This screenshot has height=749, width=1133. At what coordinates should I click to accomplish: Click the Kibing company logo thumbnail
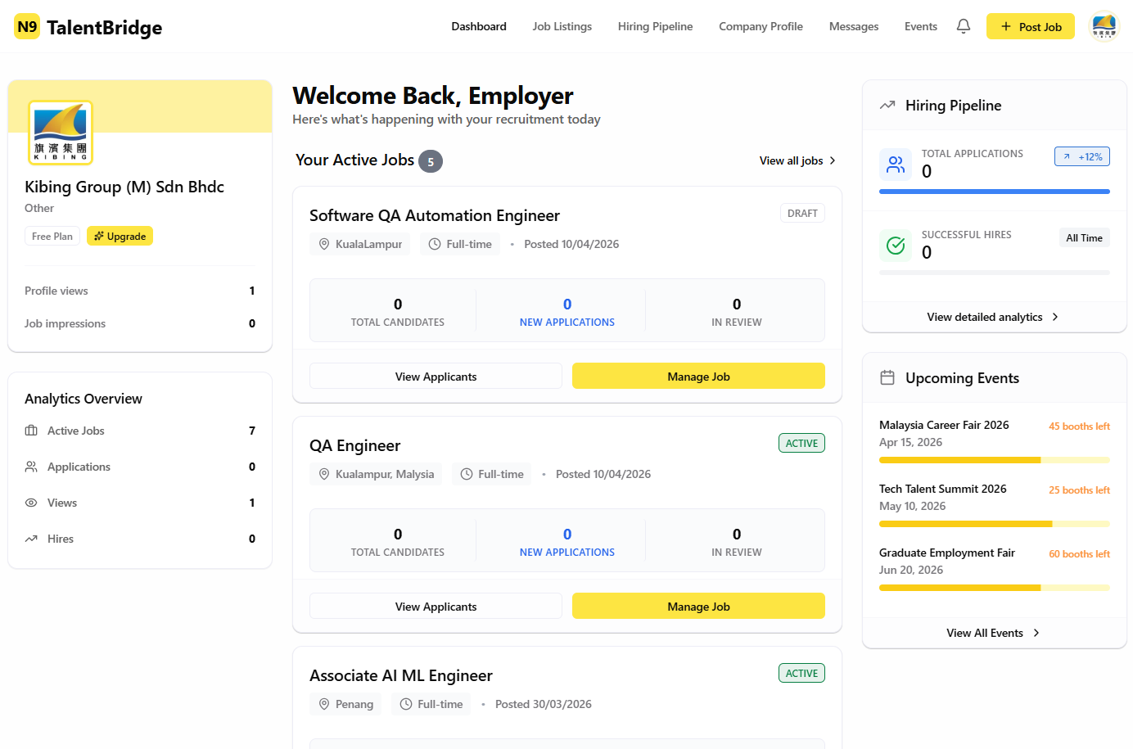[61, 133]
